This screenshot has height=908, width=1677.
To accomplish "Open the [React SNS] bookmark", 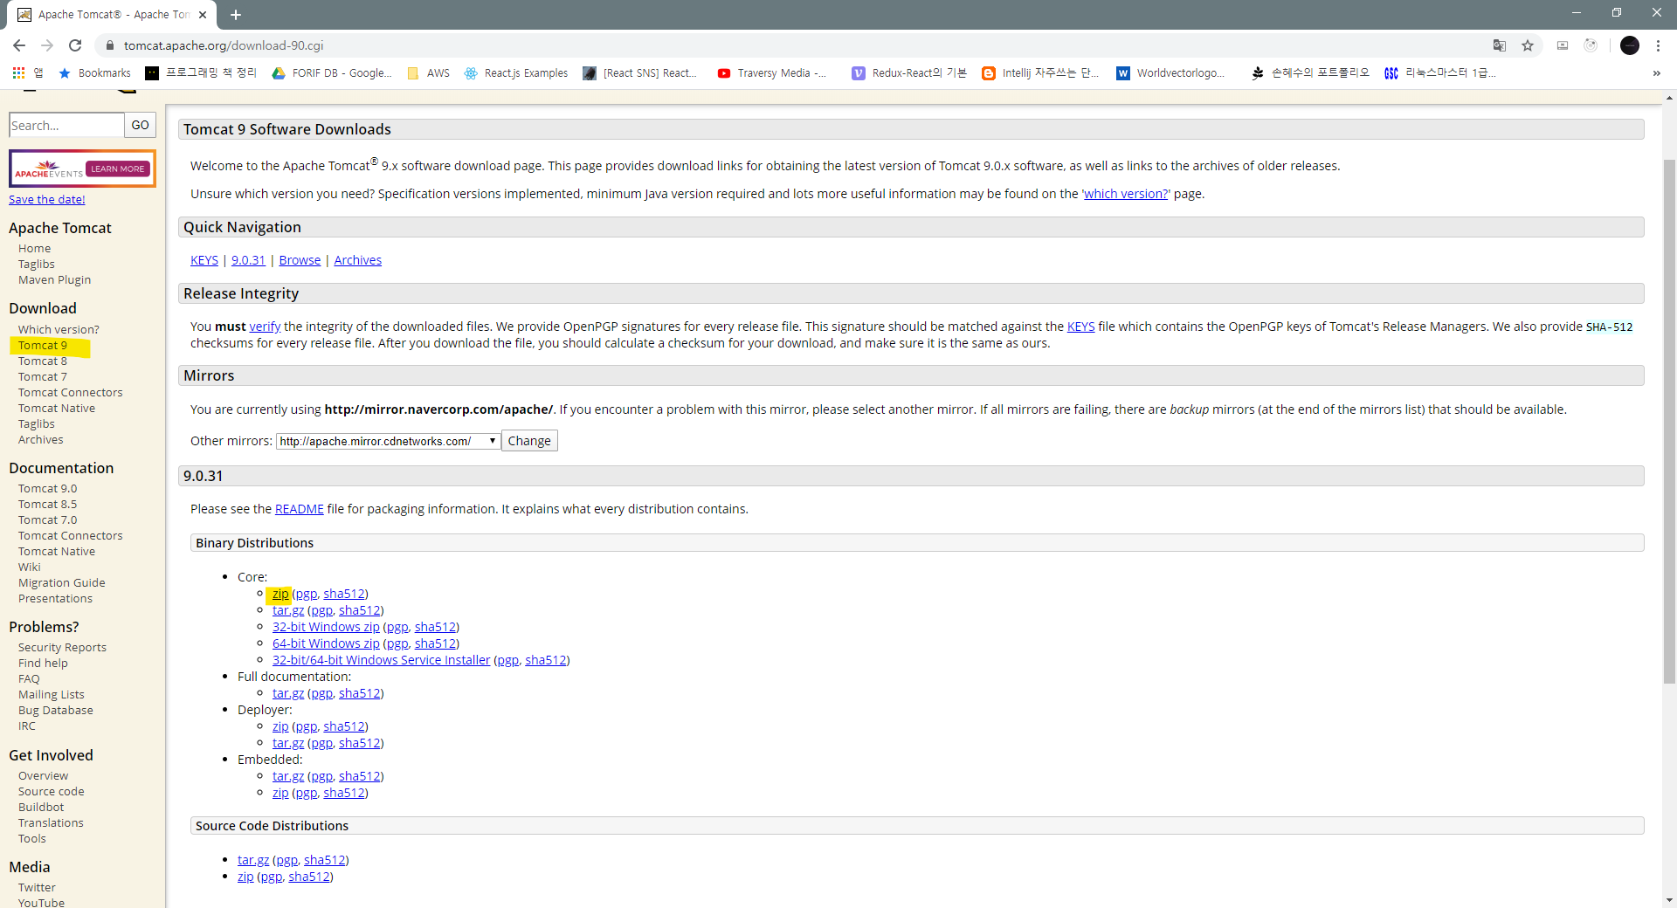I will click(x=640, y=73).
